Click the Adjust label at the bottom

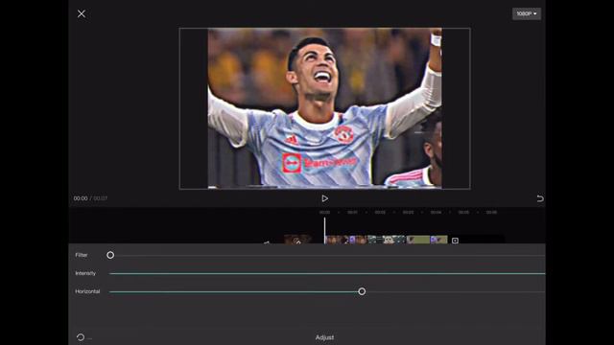[324, 337]
